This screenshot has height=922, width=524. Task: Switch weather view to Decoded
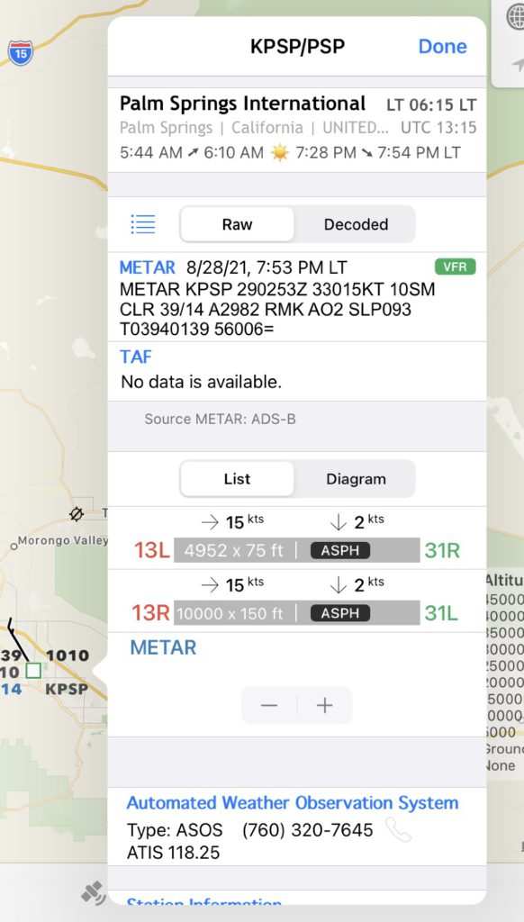(x=356, y=224)
